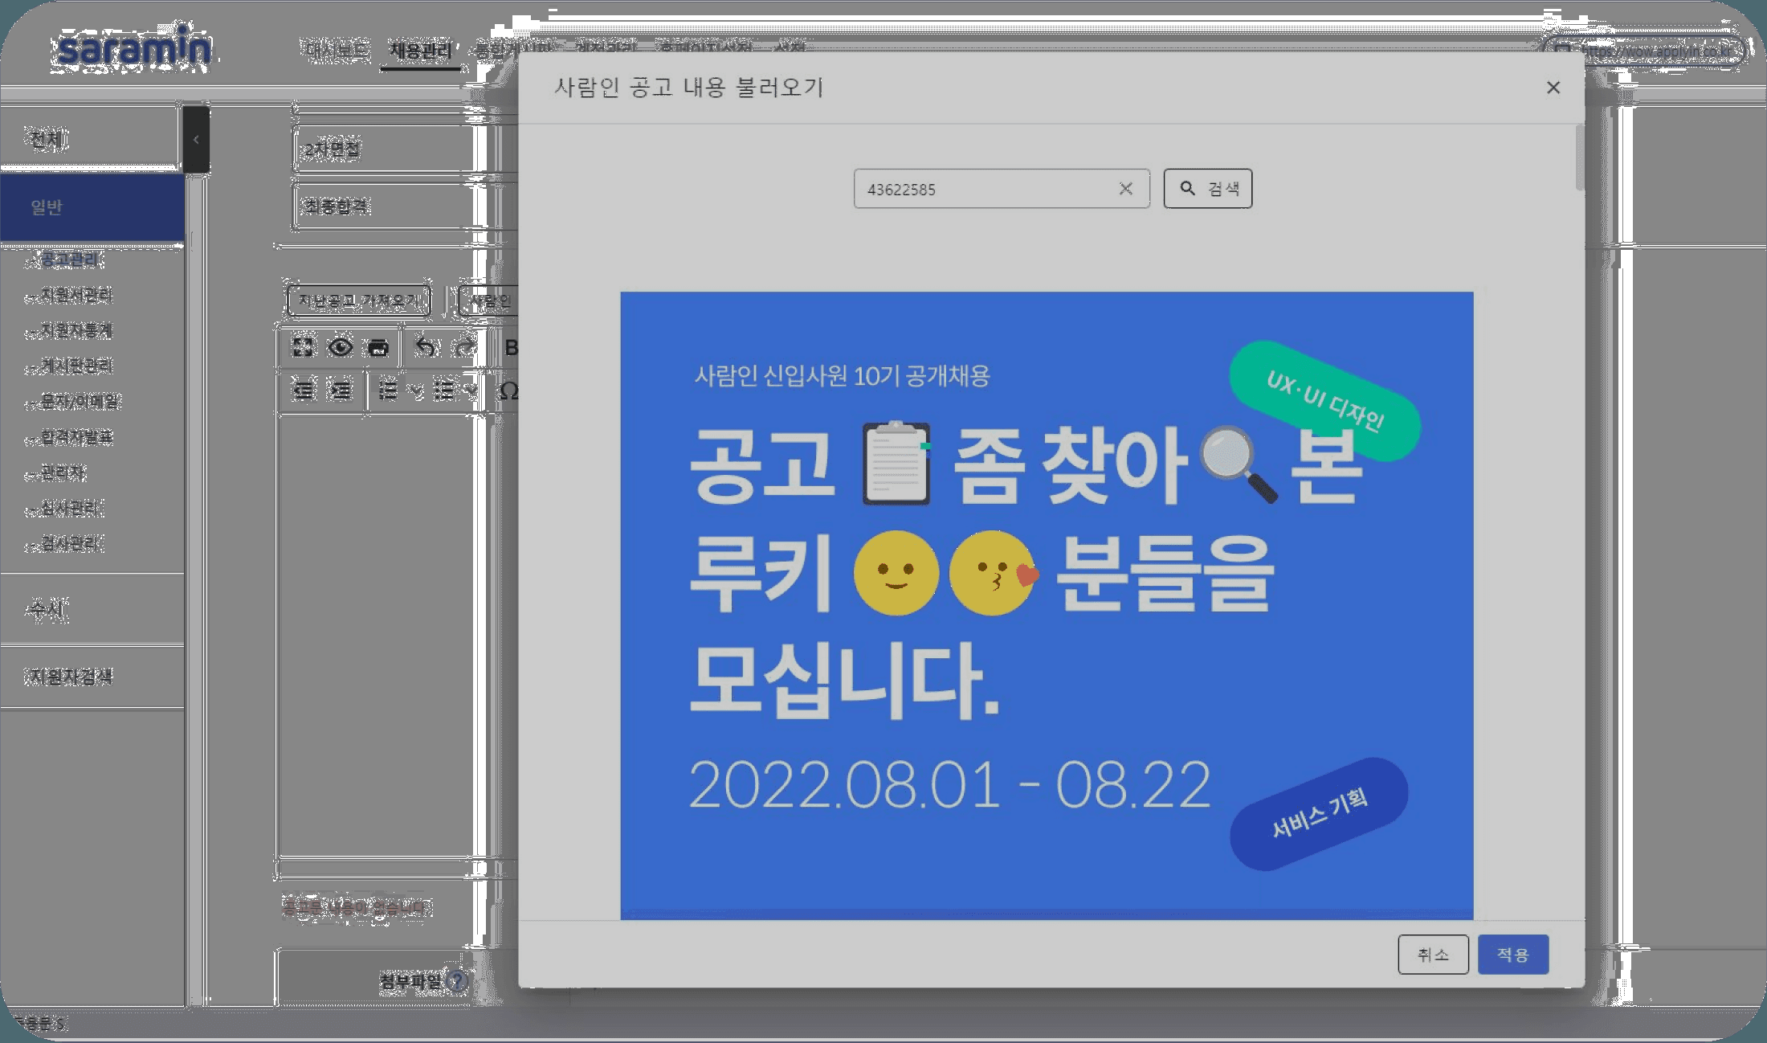Click the help question mark beside 첨부파일
The height and width of the screenshot is (1043, 1767).
point(457,981)
